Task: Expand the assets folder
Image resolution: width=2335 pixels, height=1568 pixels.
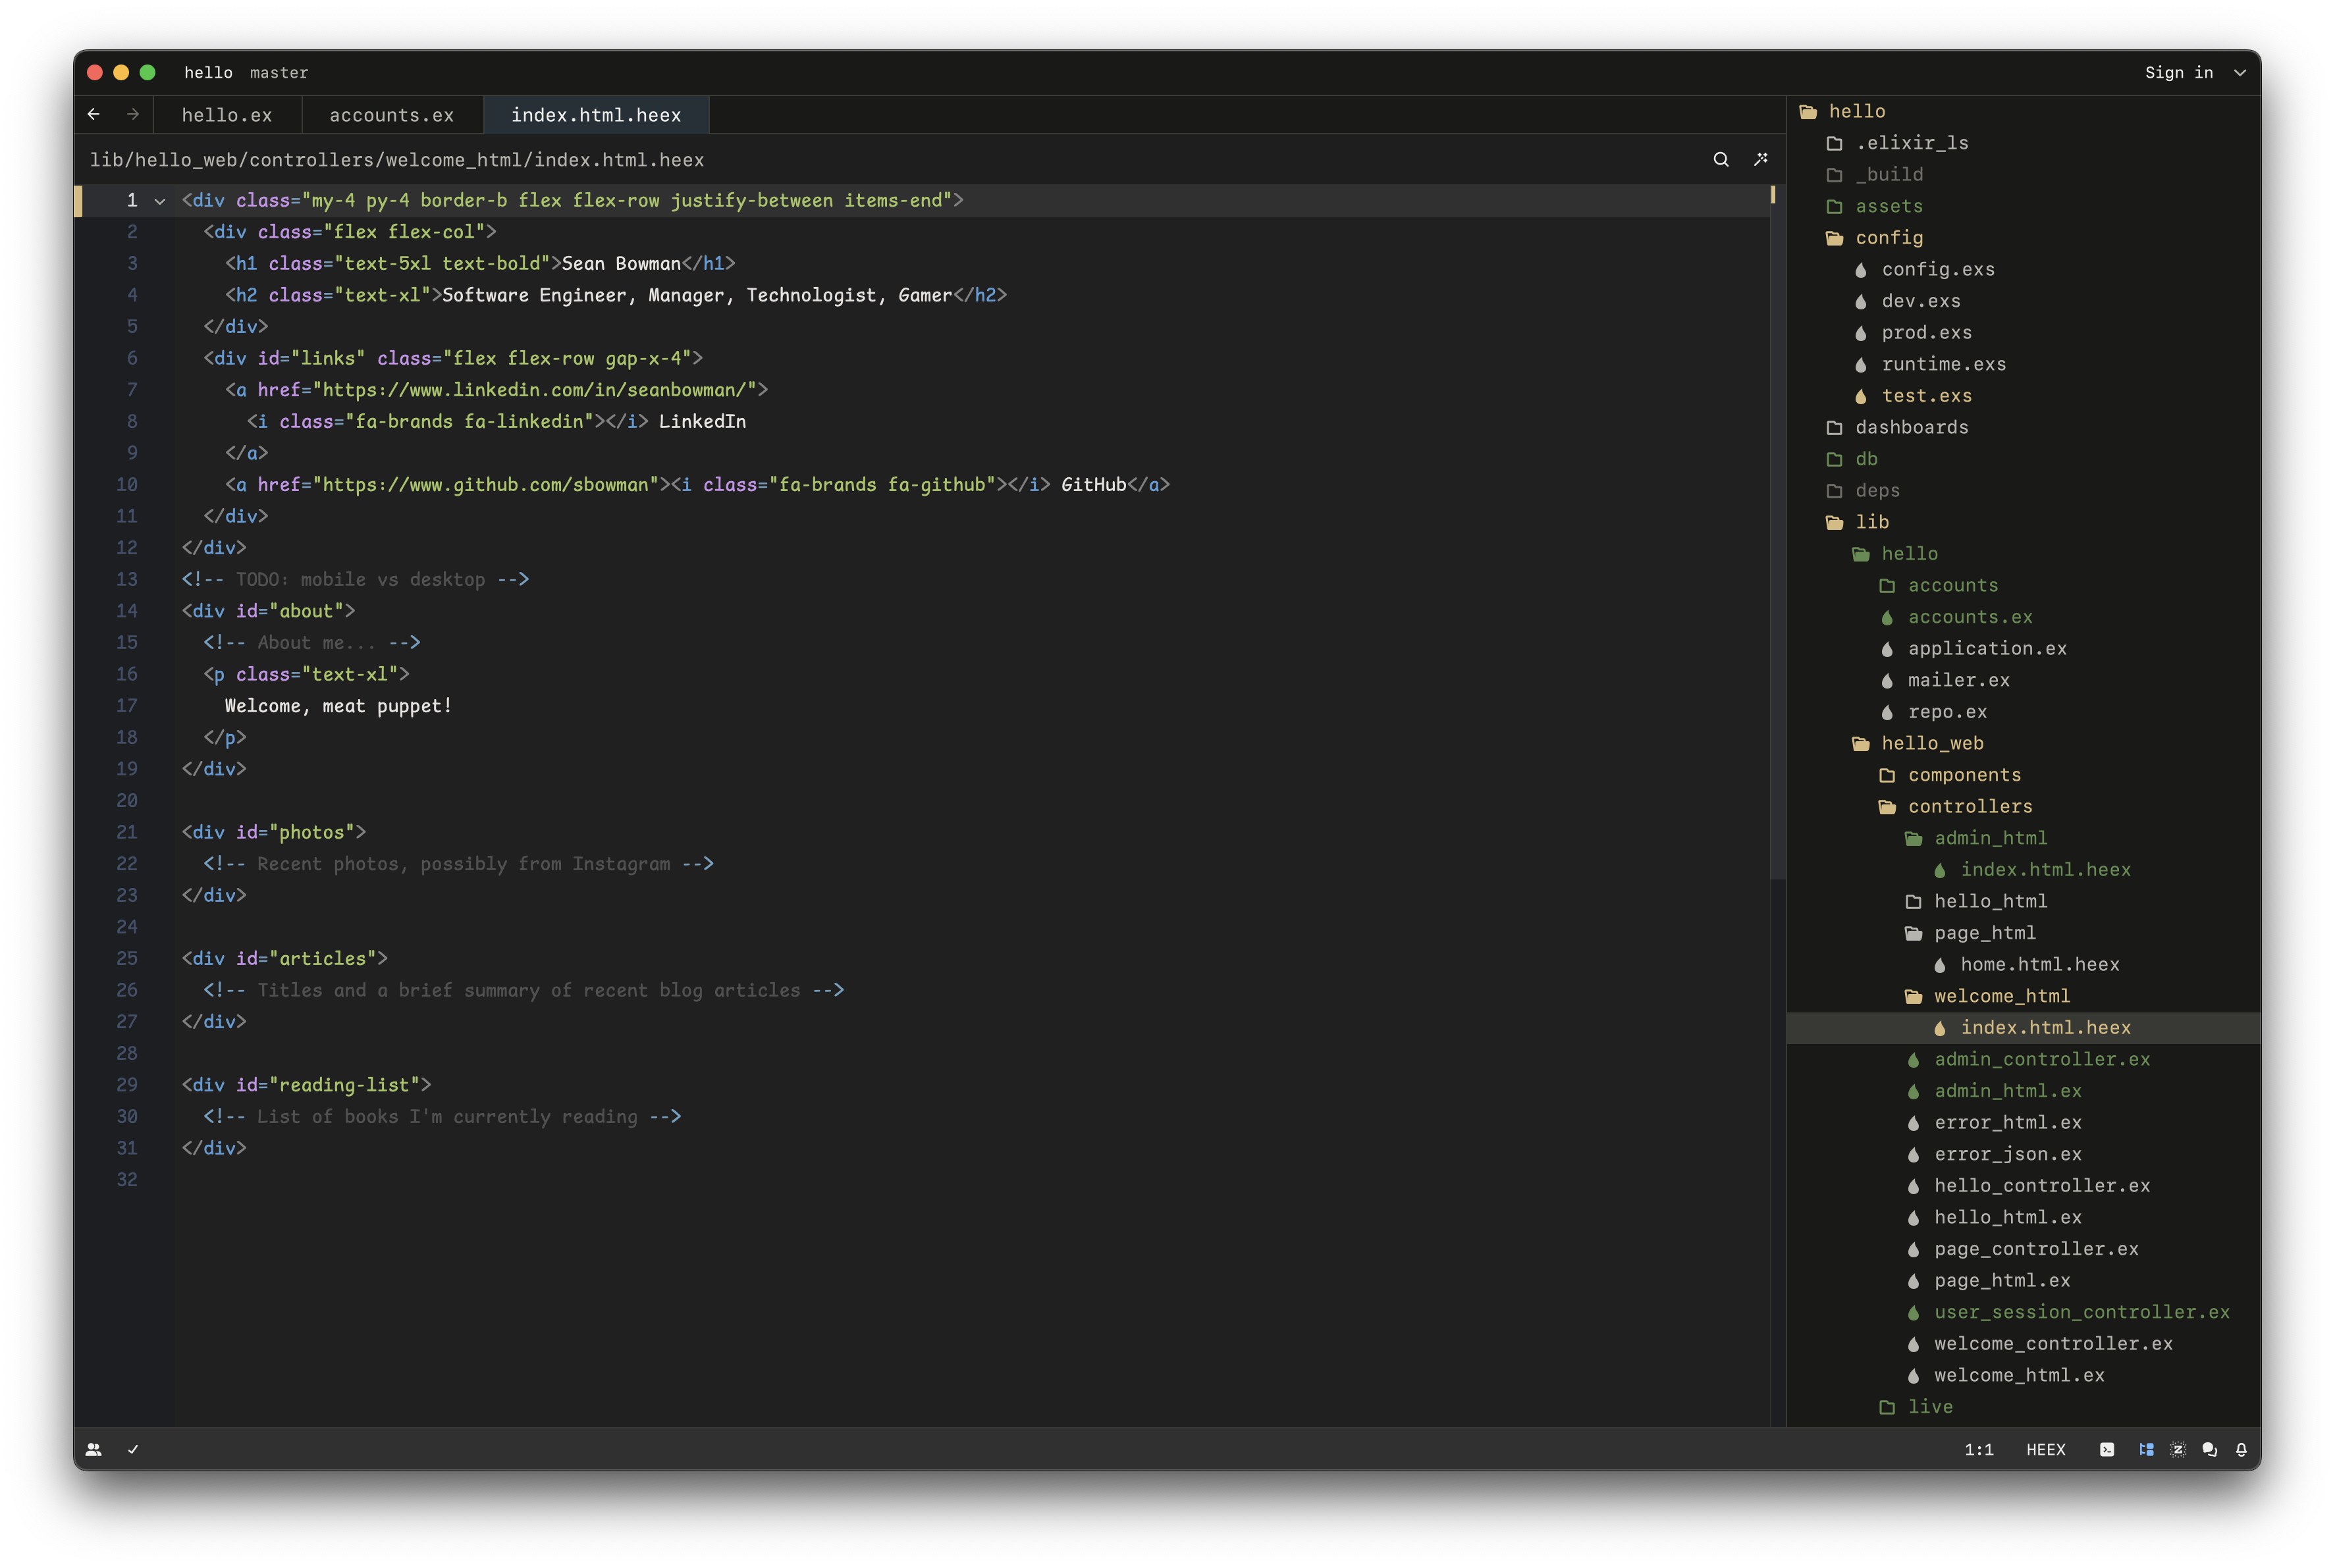Action: pos(2024,206)
